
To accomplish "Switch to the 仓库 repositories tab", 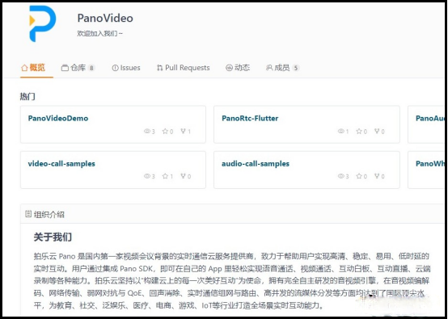I will coord(78,68).
